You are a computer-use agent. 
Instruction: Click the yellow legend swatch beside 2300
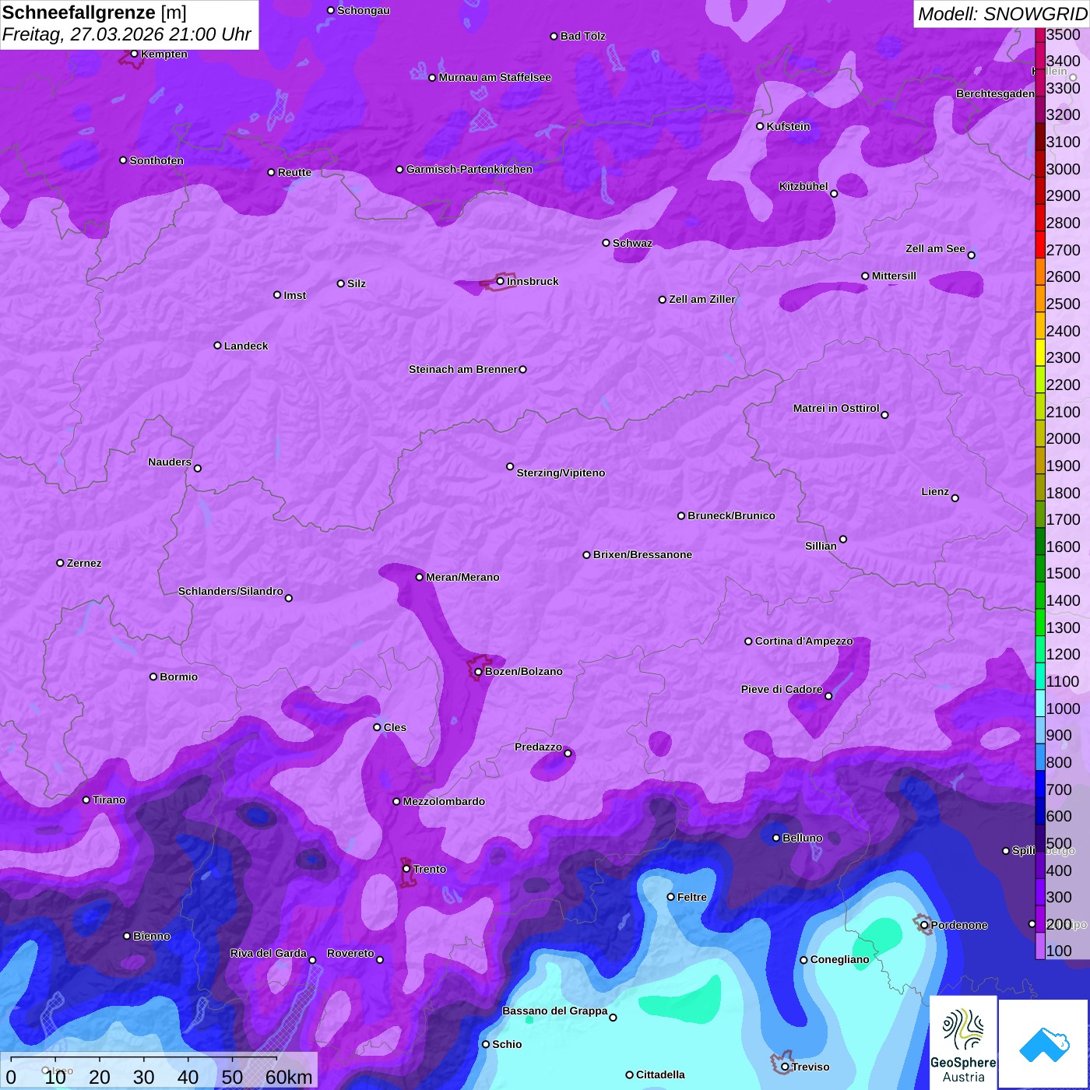click(x=1040, y=352)
